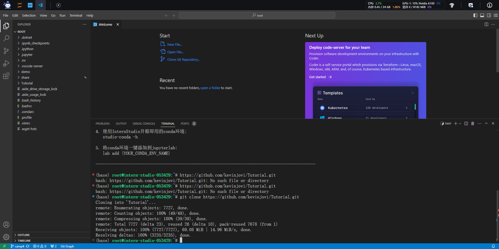499x249 pixels.
Task: Open Explorer Views and More Actions
Action: (x=84, y=24)
